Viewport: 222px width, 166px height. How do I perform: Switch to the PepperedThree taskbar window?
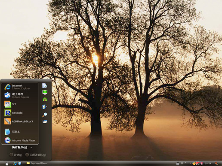(37, 163)
